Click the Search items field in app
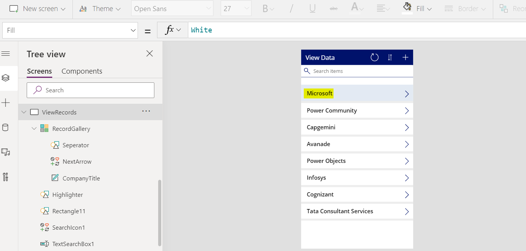This screenshot has height=251, width=526. [x=357, y=71]
